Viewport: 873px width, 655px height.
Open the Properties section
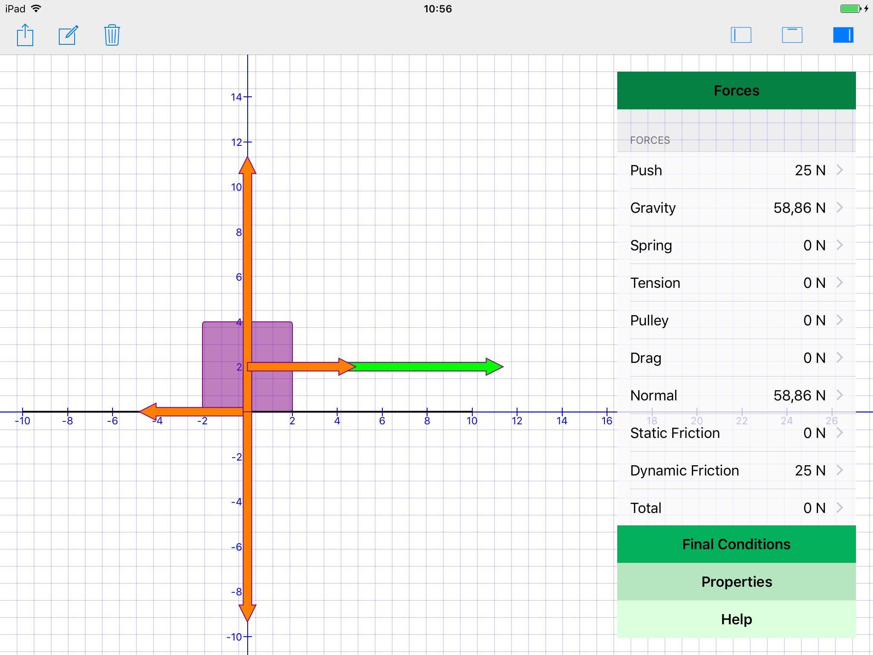736,582
